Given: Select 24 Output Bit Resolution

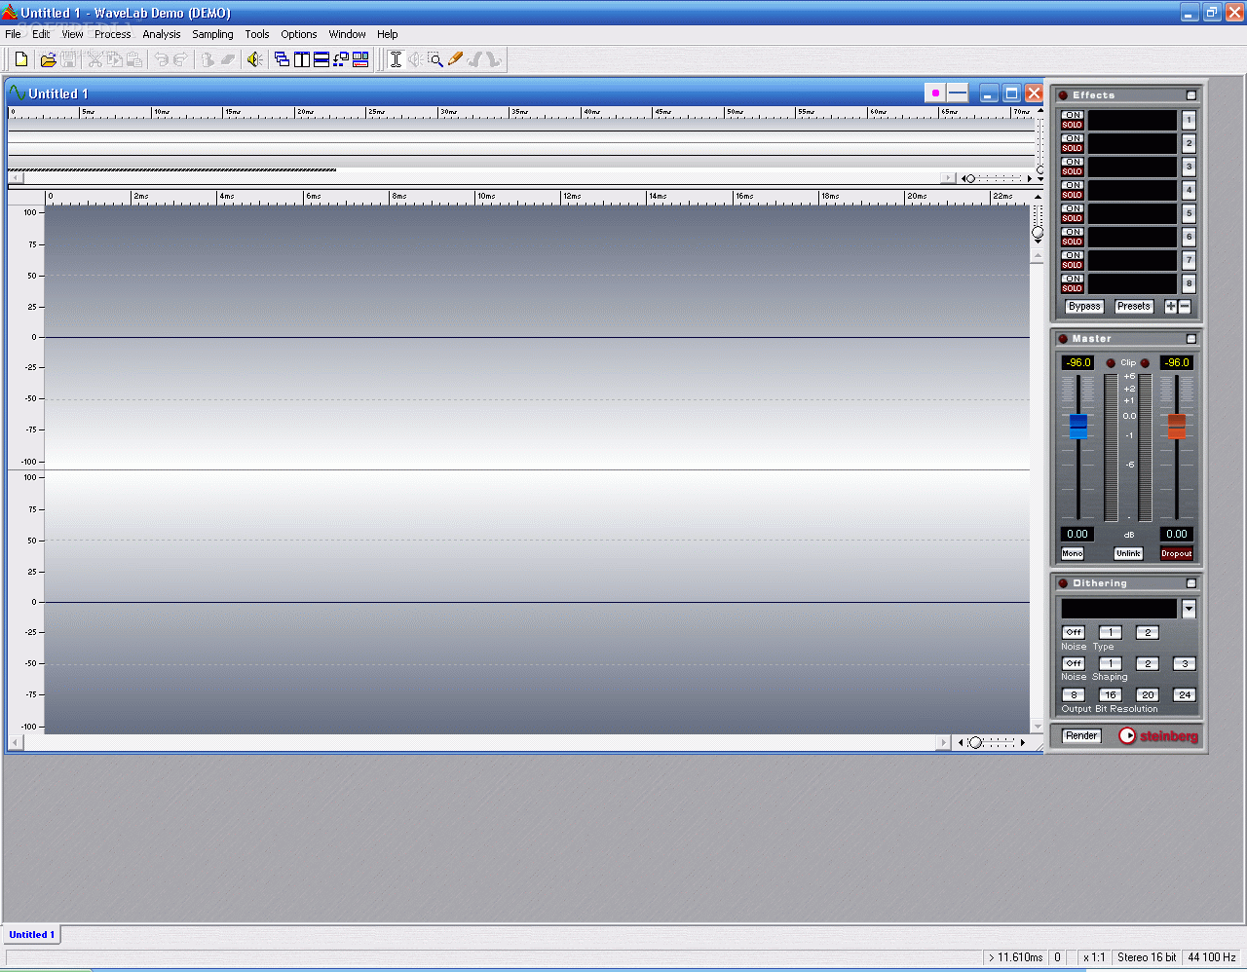Looking at the screenshot, I should 1185,694.
